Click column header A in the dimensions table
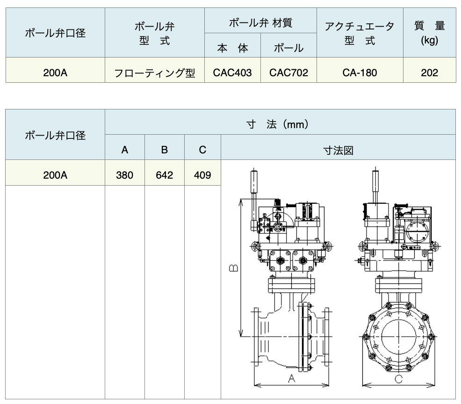This screenshot has height=404, width=461. coord(125,147)
